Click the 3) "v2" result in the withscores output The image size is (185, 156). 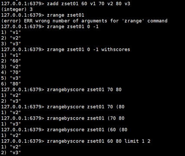[x=11, y=67]
